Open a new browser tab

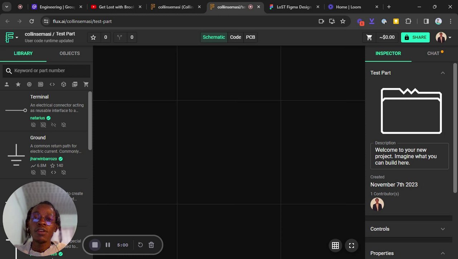click(389, 7)
